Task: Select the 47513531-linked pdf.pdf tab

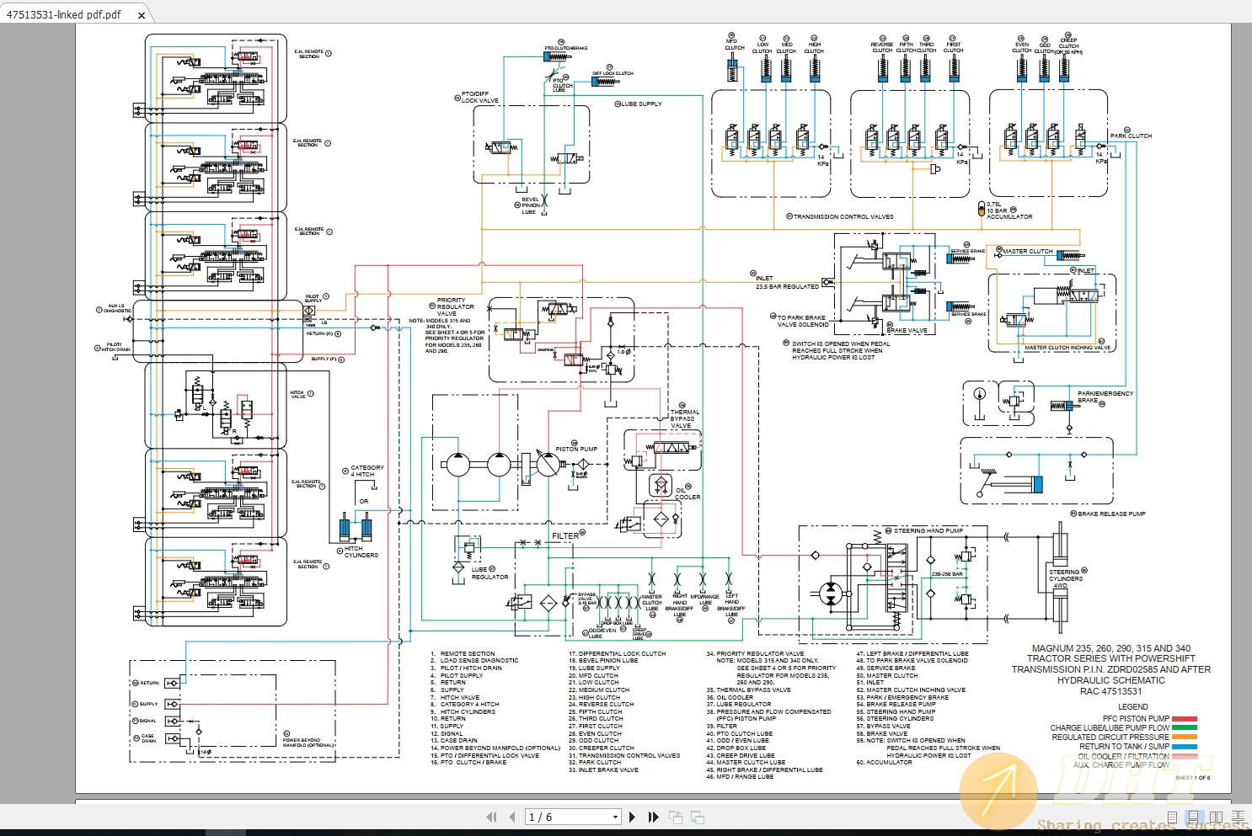Action: [64, 14]
